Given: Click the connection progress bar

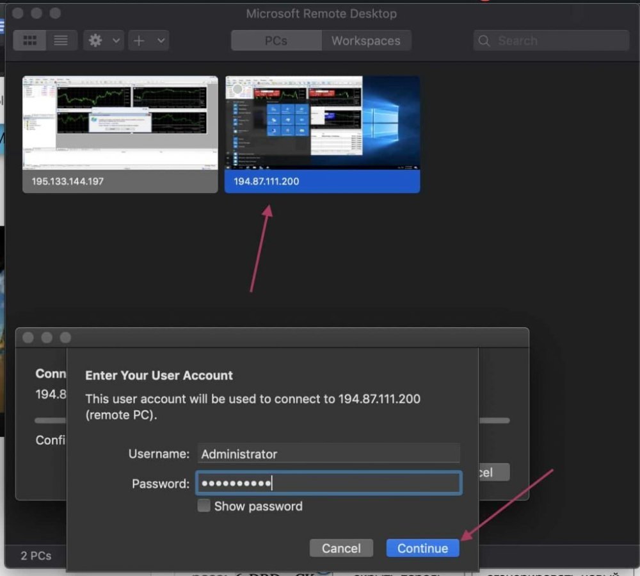Looking at the screenshot, I should pyautogui.click(x=494, y=420).
